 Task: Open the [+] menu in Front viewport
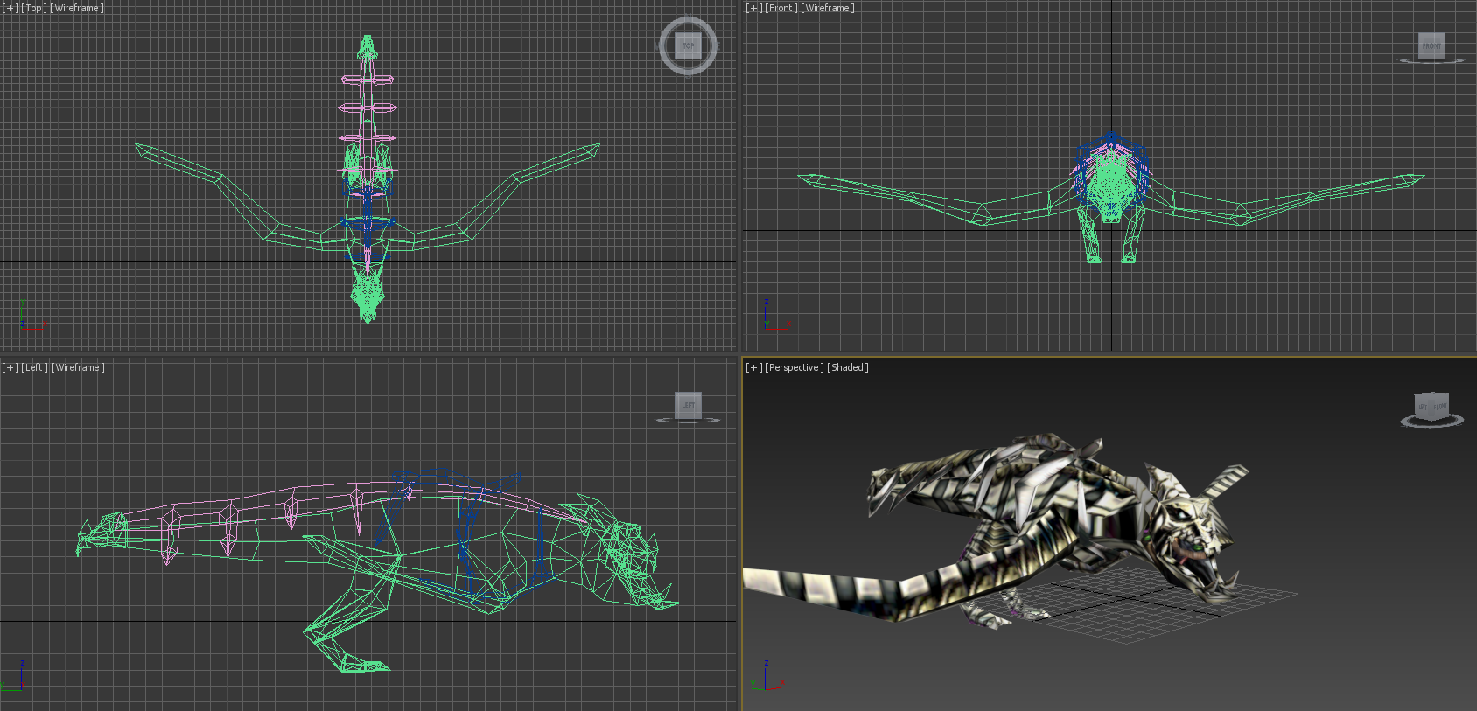753,8
